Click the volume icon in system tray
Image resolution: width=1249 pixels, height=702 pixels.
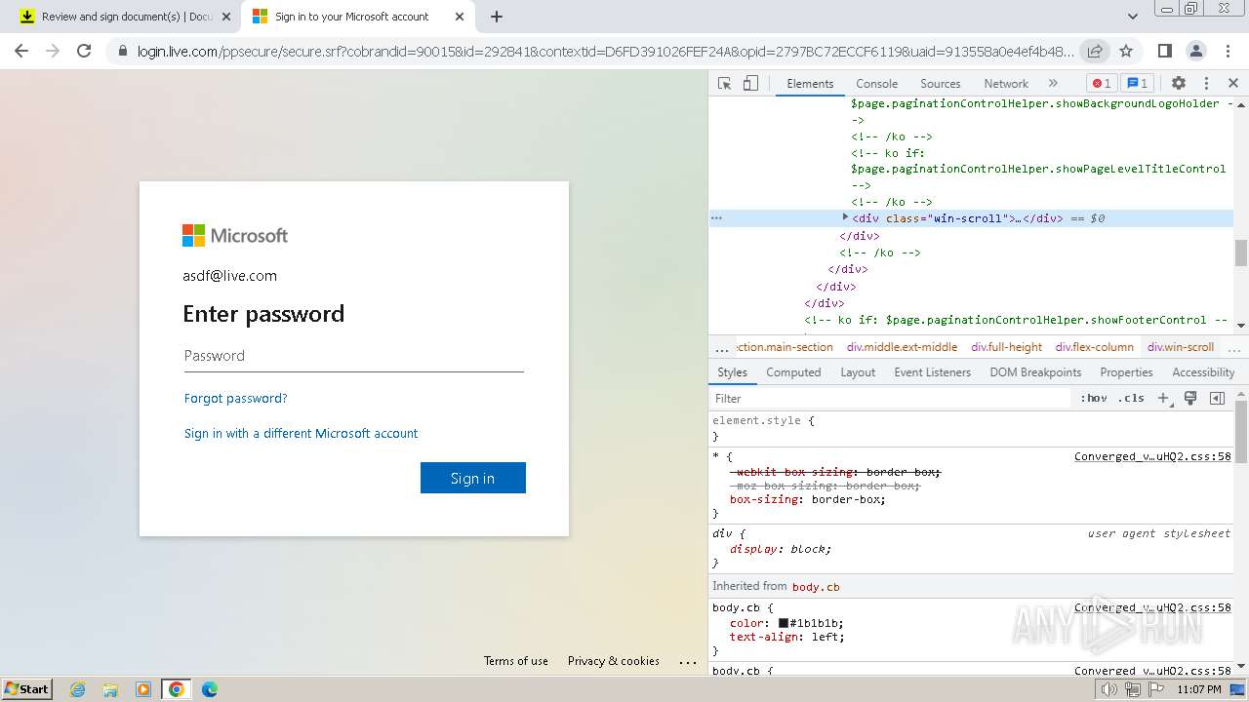coord(1108,689)
